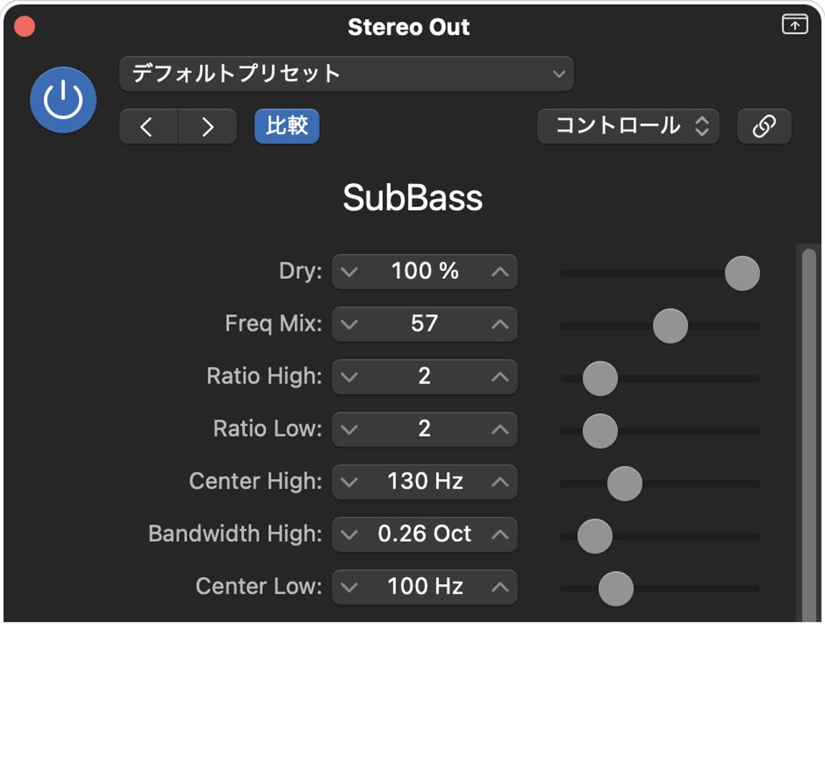The image size is (825, 757).
Task: Go to the previous preset arrow
Action: [x=148, y=126]
